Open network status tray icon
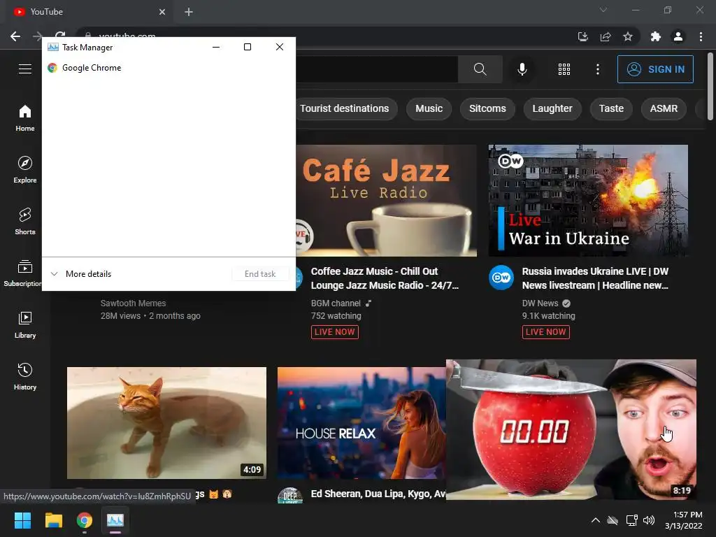The height and width of the screenshot is (537, 716). [x=631, y=520]
